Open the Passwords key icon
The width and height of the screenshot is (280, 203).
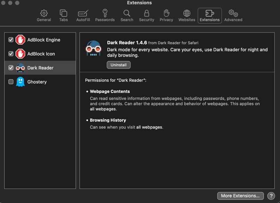105,13
